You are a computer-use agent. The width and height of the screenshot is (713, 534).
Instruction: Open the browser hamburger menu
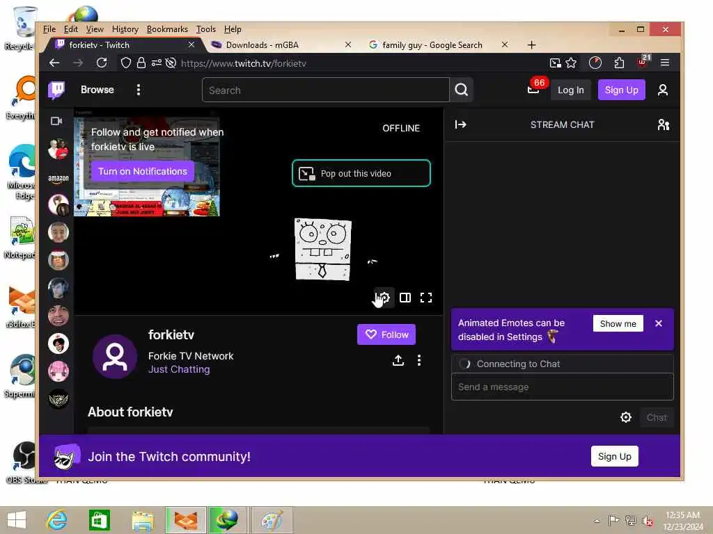click(x=665, y=63)
